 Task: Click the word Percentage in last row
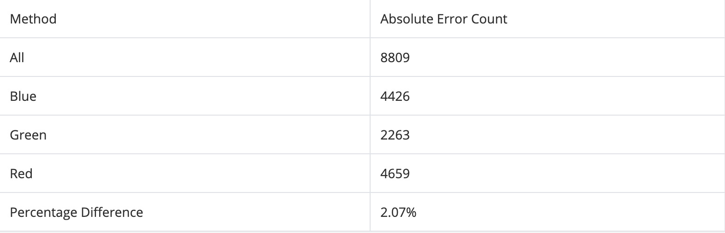point(43,212)
